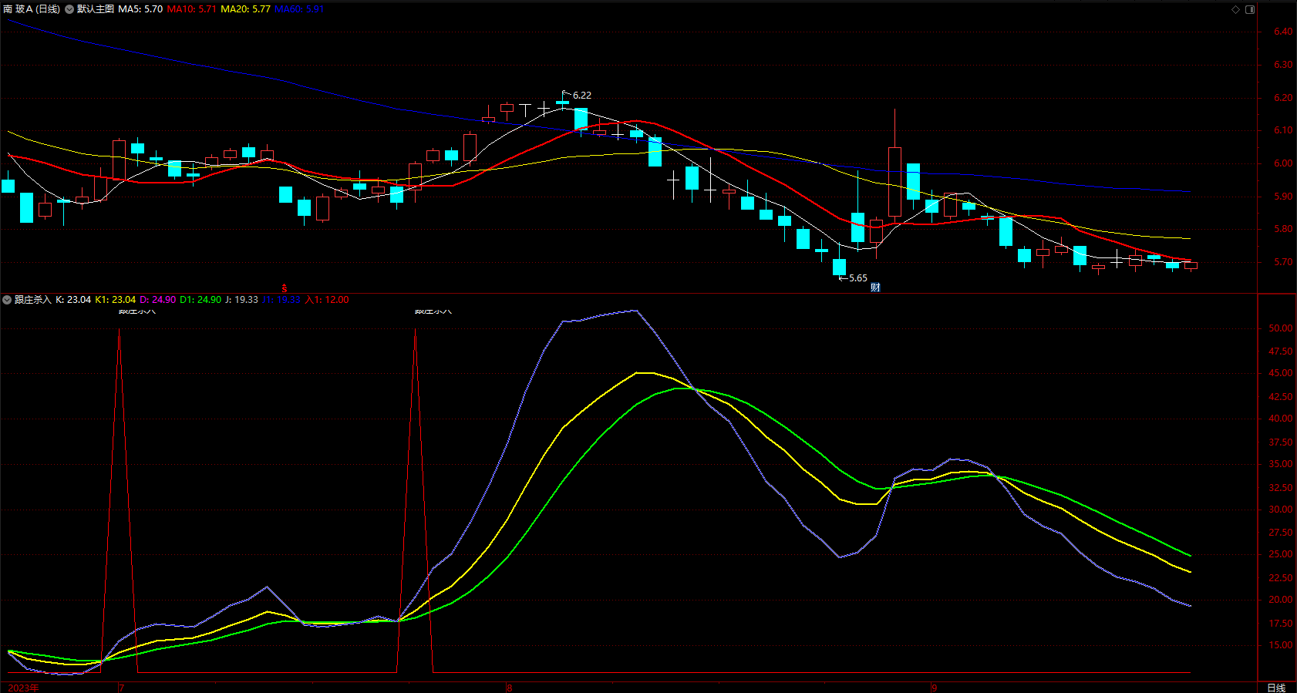Open dropdown arrow beside 跟庄杀入 indicator

pos(7,300)
